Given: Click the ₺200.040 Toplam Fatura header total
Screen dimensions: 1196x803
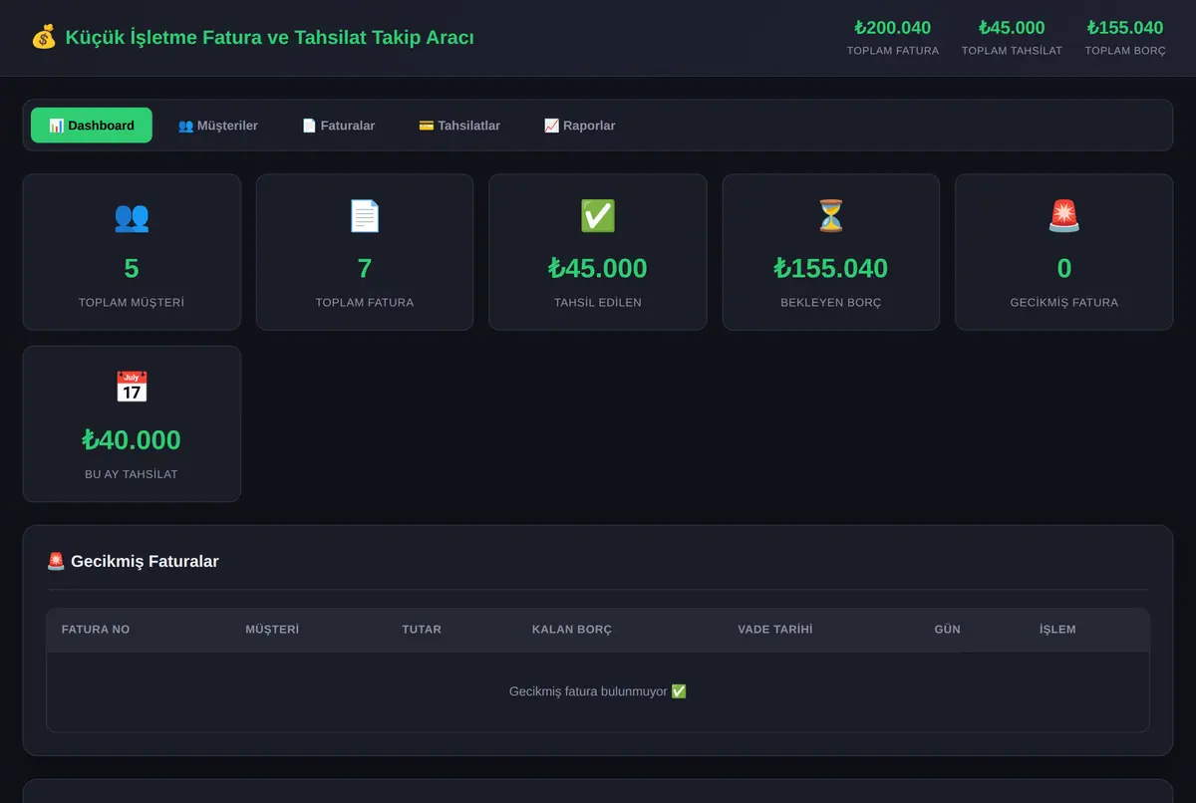Looking at the screenshot, I should tap(893, 37).
